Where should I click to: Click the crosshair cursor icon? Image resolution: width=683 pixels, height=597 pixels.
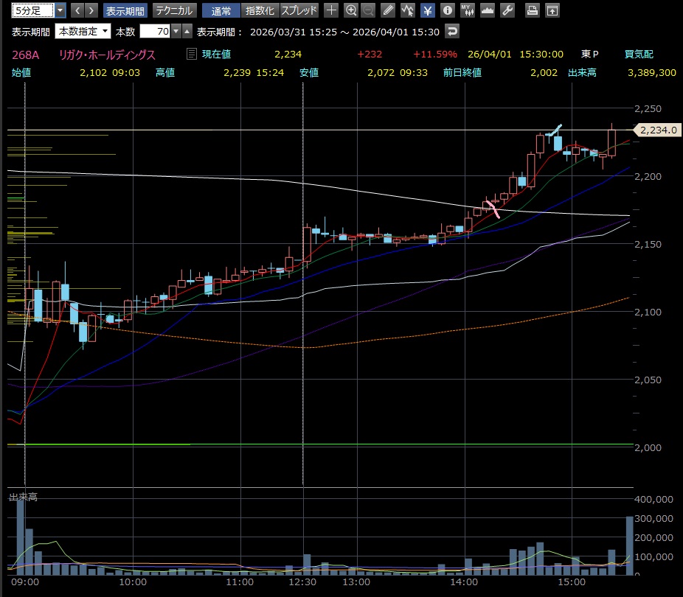(x=332, y=10)
